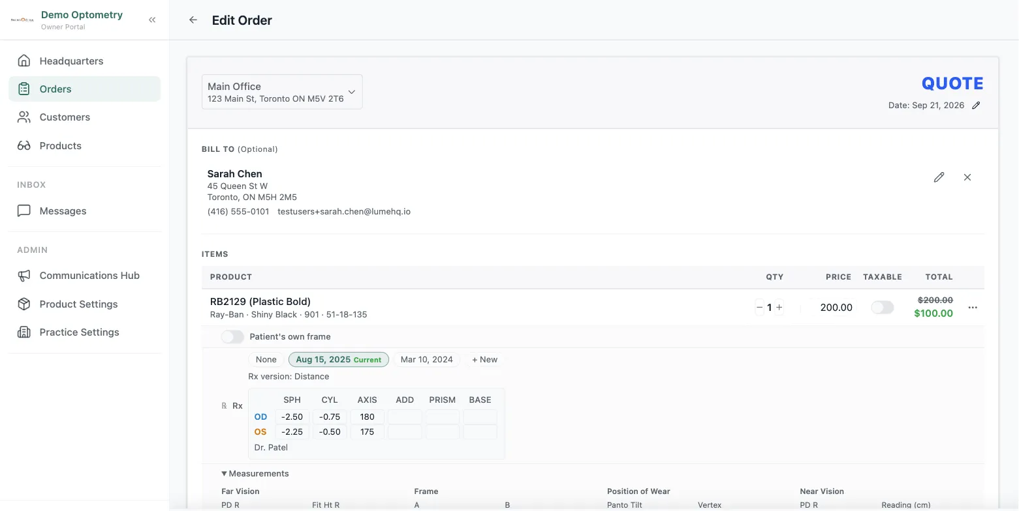Increase quantity with the plus button
Viewport: 1019px width, 511px height.
779,308
